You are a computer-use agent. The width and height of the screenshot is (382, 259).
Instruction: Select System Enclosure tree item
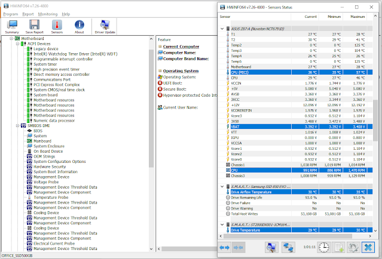[49, 146]
